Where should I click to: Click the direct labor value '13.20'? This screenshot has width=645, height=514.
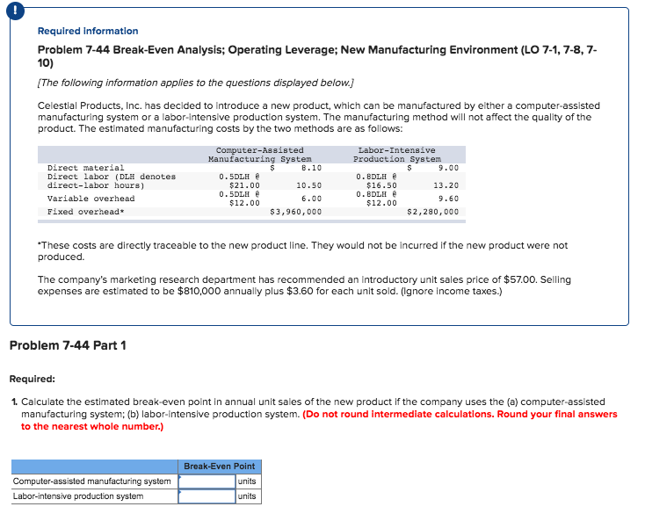pos(446,185)
